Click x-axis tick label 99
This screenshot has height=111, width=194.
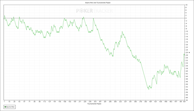click(40, 102)
